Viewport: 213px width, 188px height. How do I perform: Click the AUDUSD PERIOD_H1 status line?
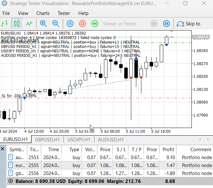point(71,56)
